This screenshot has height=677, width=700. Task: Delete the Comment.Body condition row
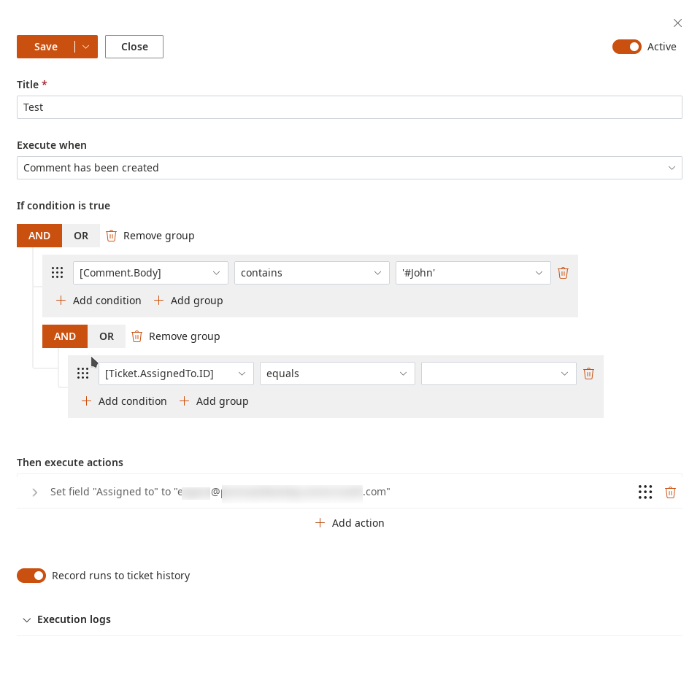[x=563, y=273]
